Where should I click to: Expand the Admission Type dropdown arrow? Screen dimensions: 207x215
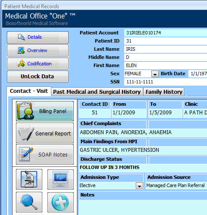pos(139,186)
